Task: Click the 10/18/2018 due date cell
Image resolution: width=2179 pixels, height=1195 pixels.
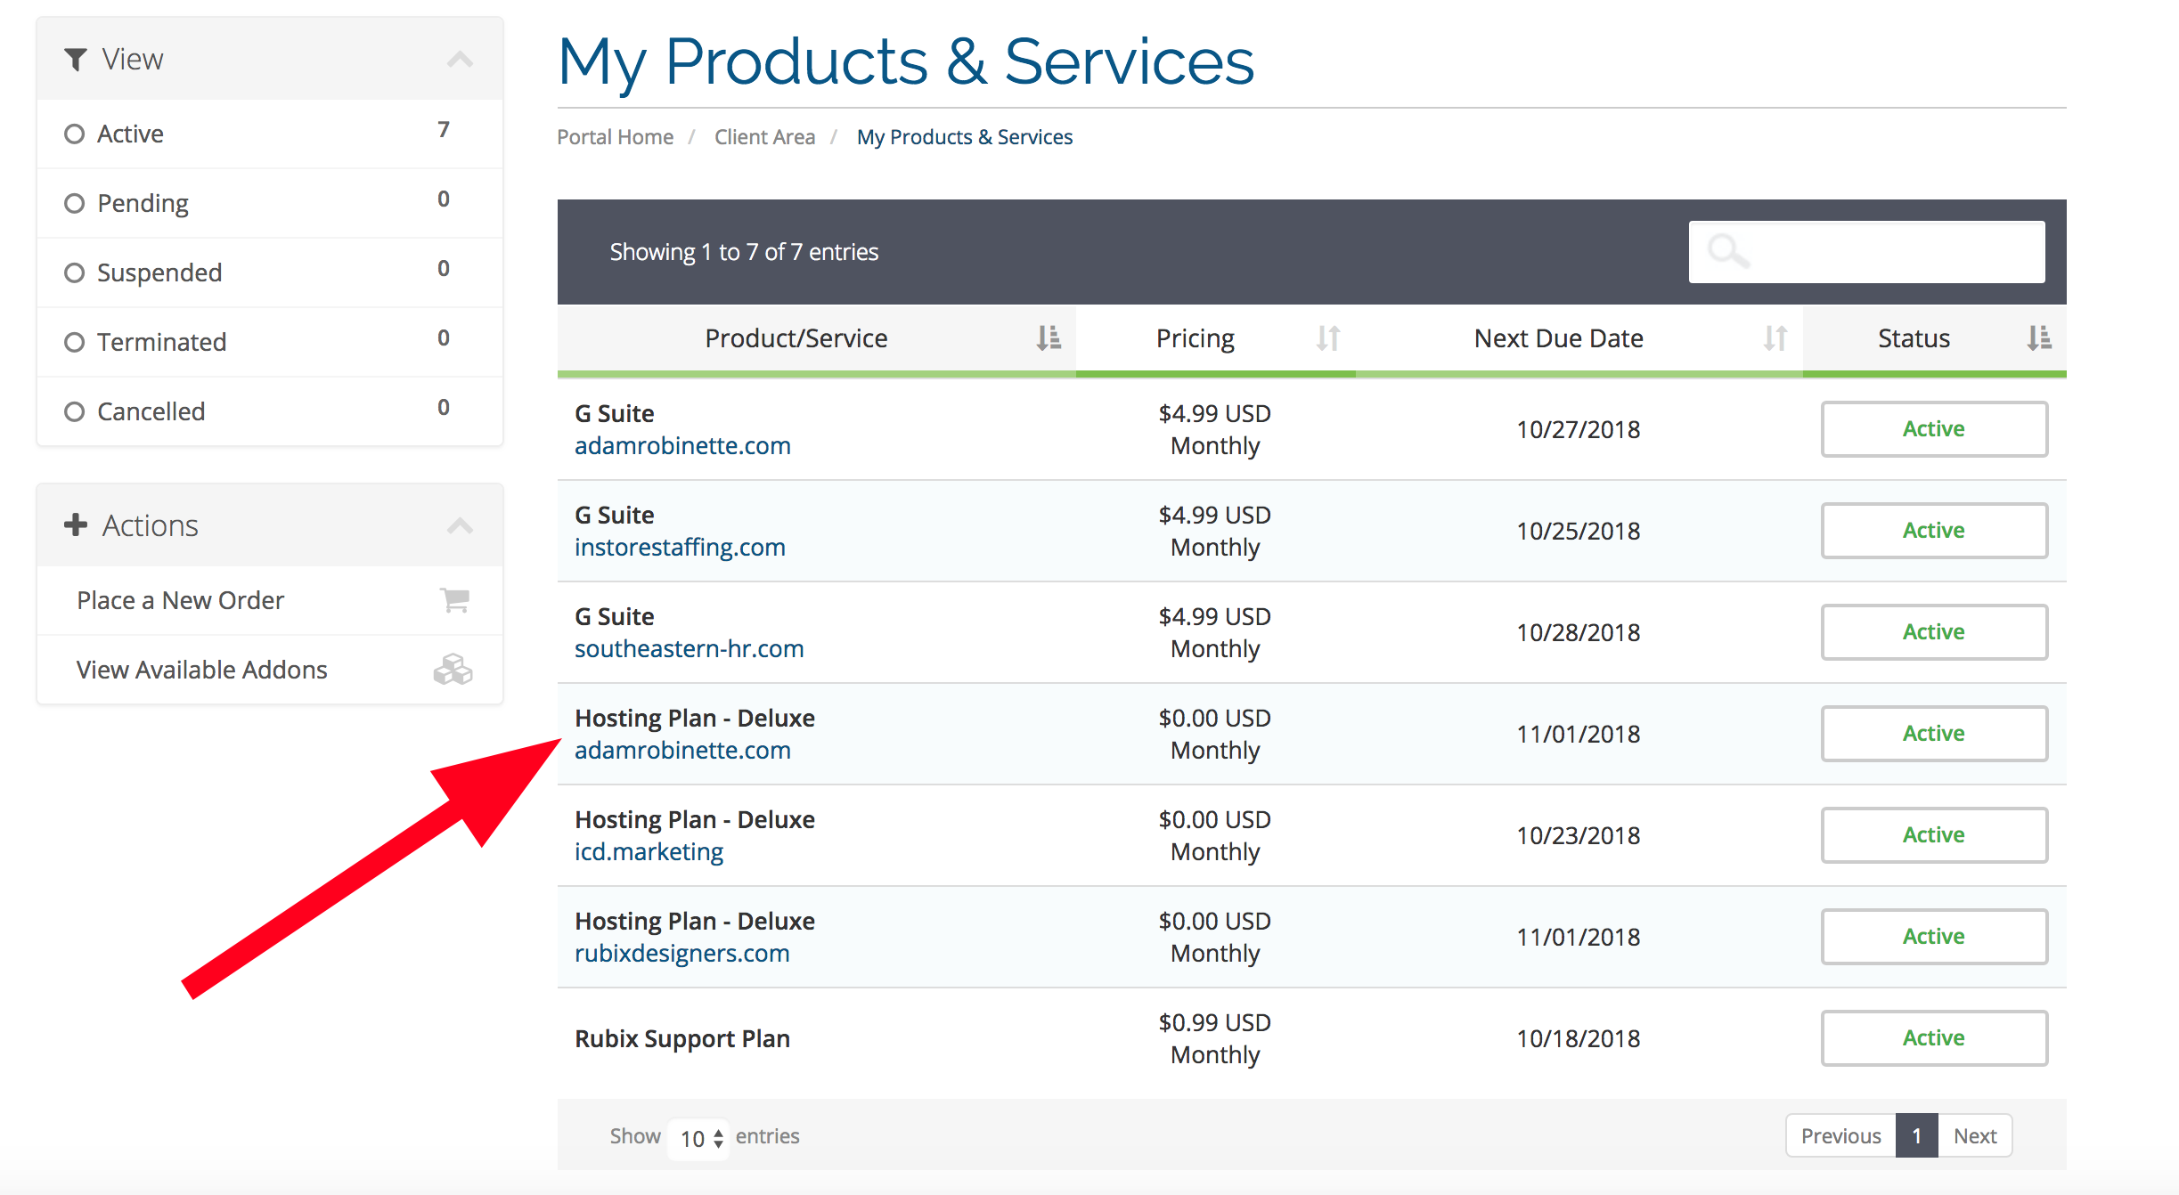Action: click(1578, 1039)
